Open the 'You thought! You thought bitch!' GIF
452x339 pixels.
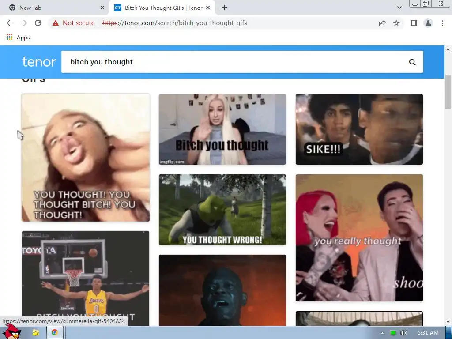click(x=86, y=158)
